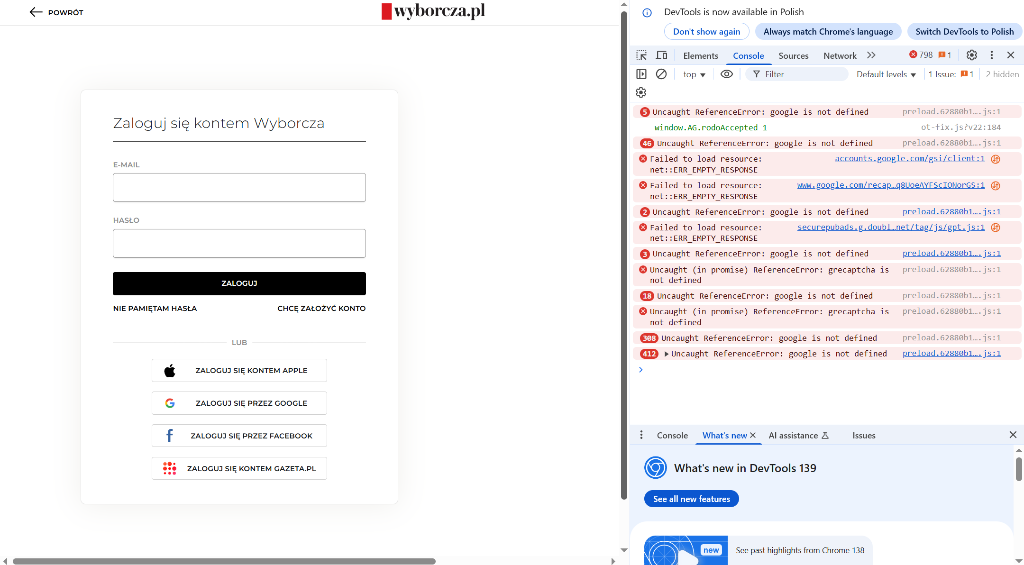This screenshot has width=1024, height=565.
Task: Switch to the Network tab
Action: pos(840,56)
